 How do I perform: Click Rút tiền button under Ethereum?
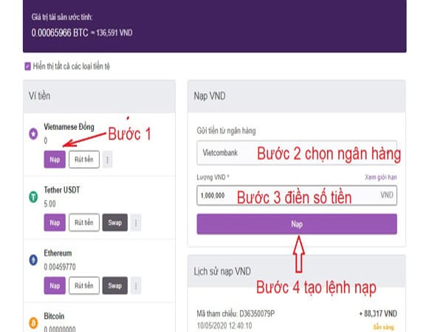84,286
